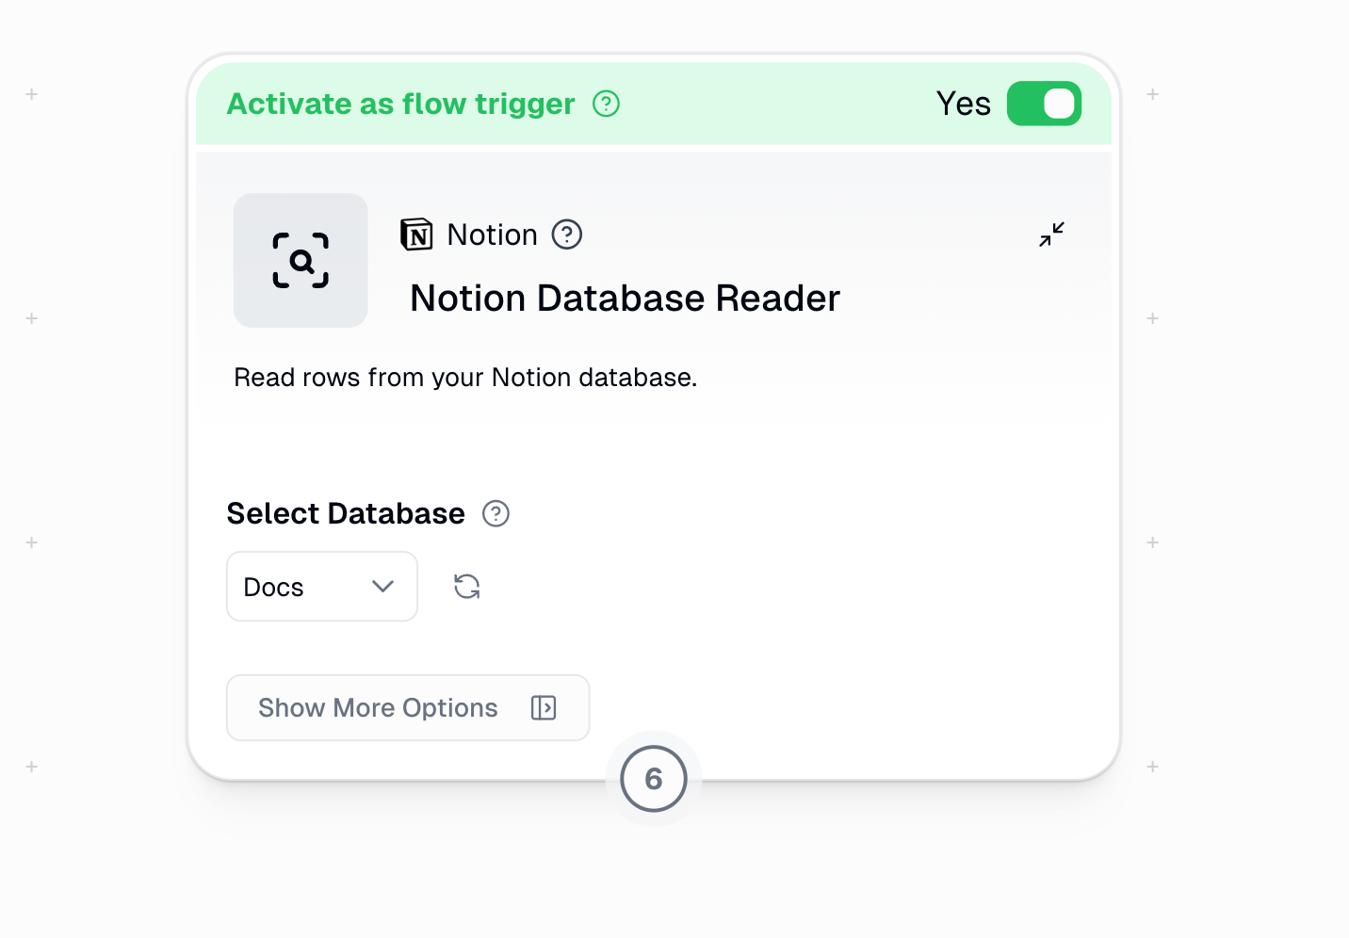Click the Select Database label
The width and height of the screenshot is (1349, 938).
(346, 513)
